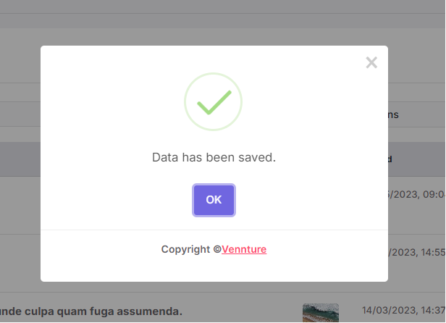Open the Vennture link
Image resolution: width=446 pixels, height=323 pixels.
244,249
